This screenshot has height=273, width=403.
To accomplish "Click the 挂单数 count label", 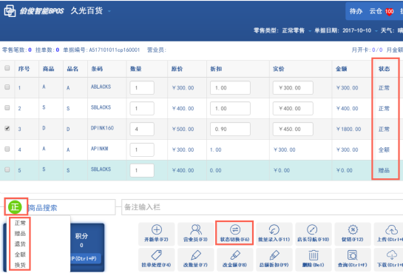I will tap(47, 50).
